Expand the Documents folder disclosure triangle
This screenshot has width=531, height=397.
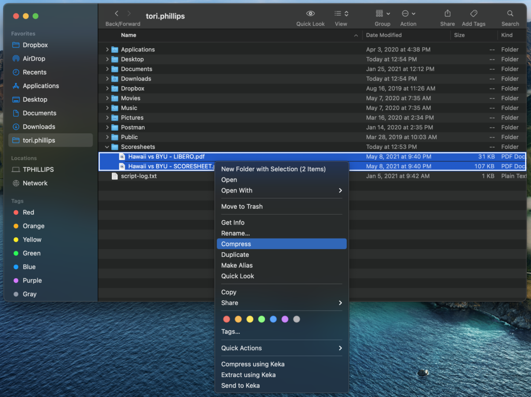pyautogui.click(x=106, y=69)
